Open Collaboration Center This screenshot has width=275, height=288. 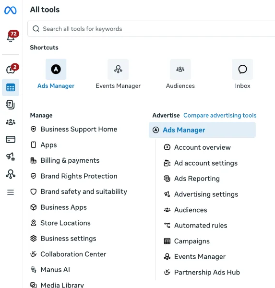[73, 254]
